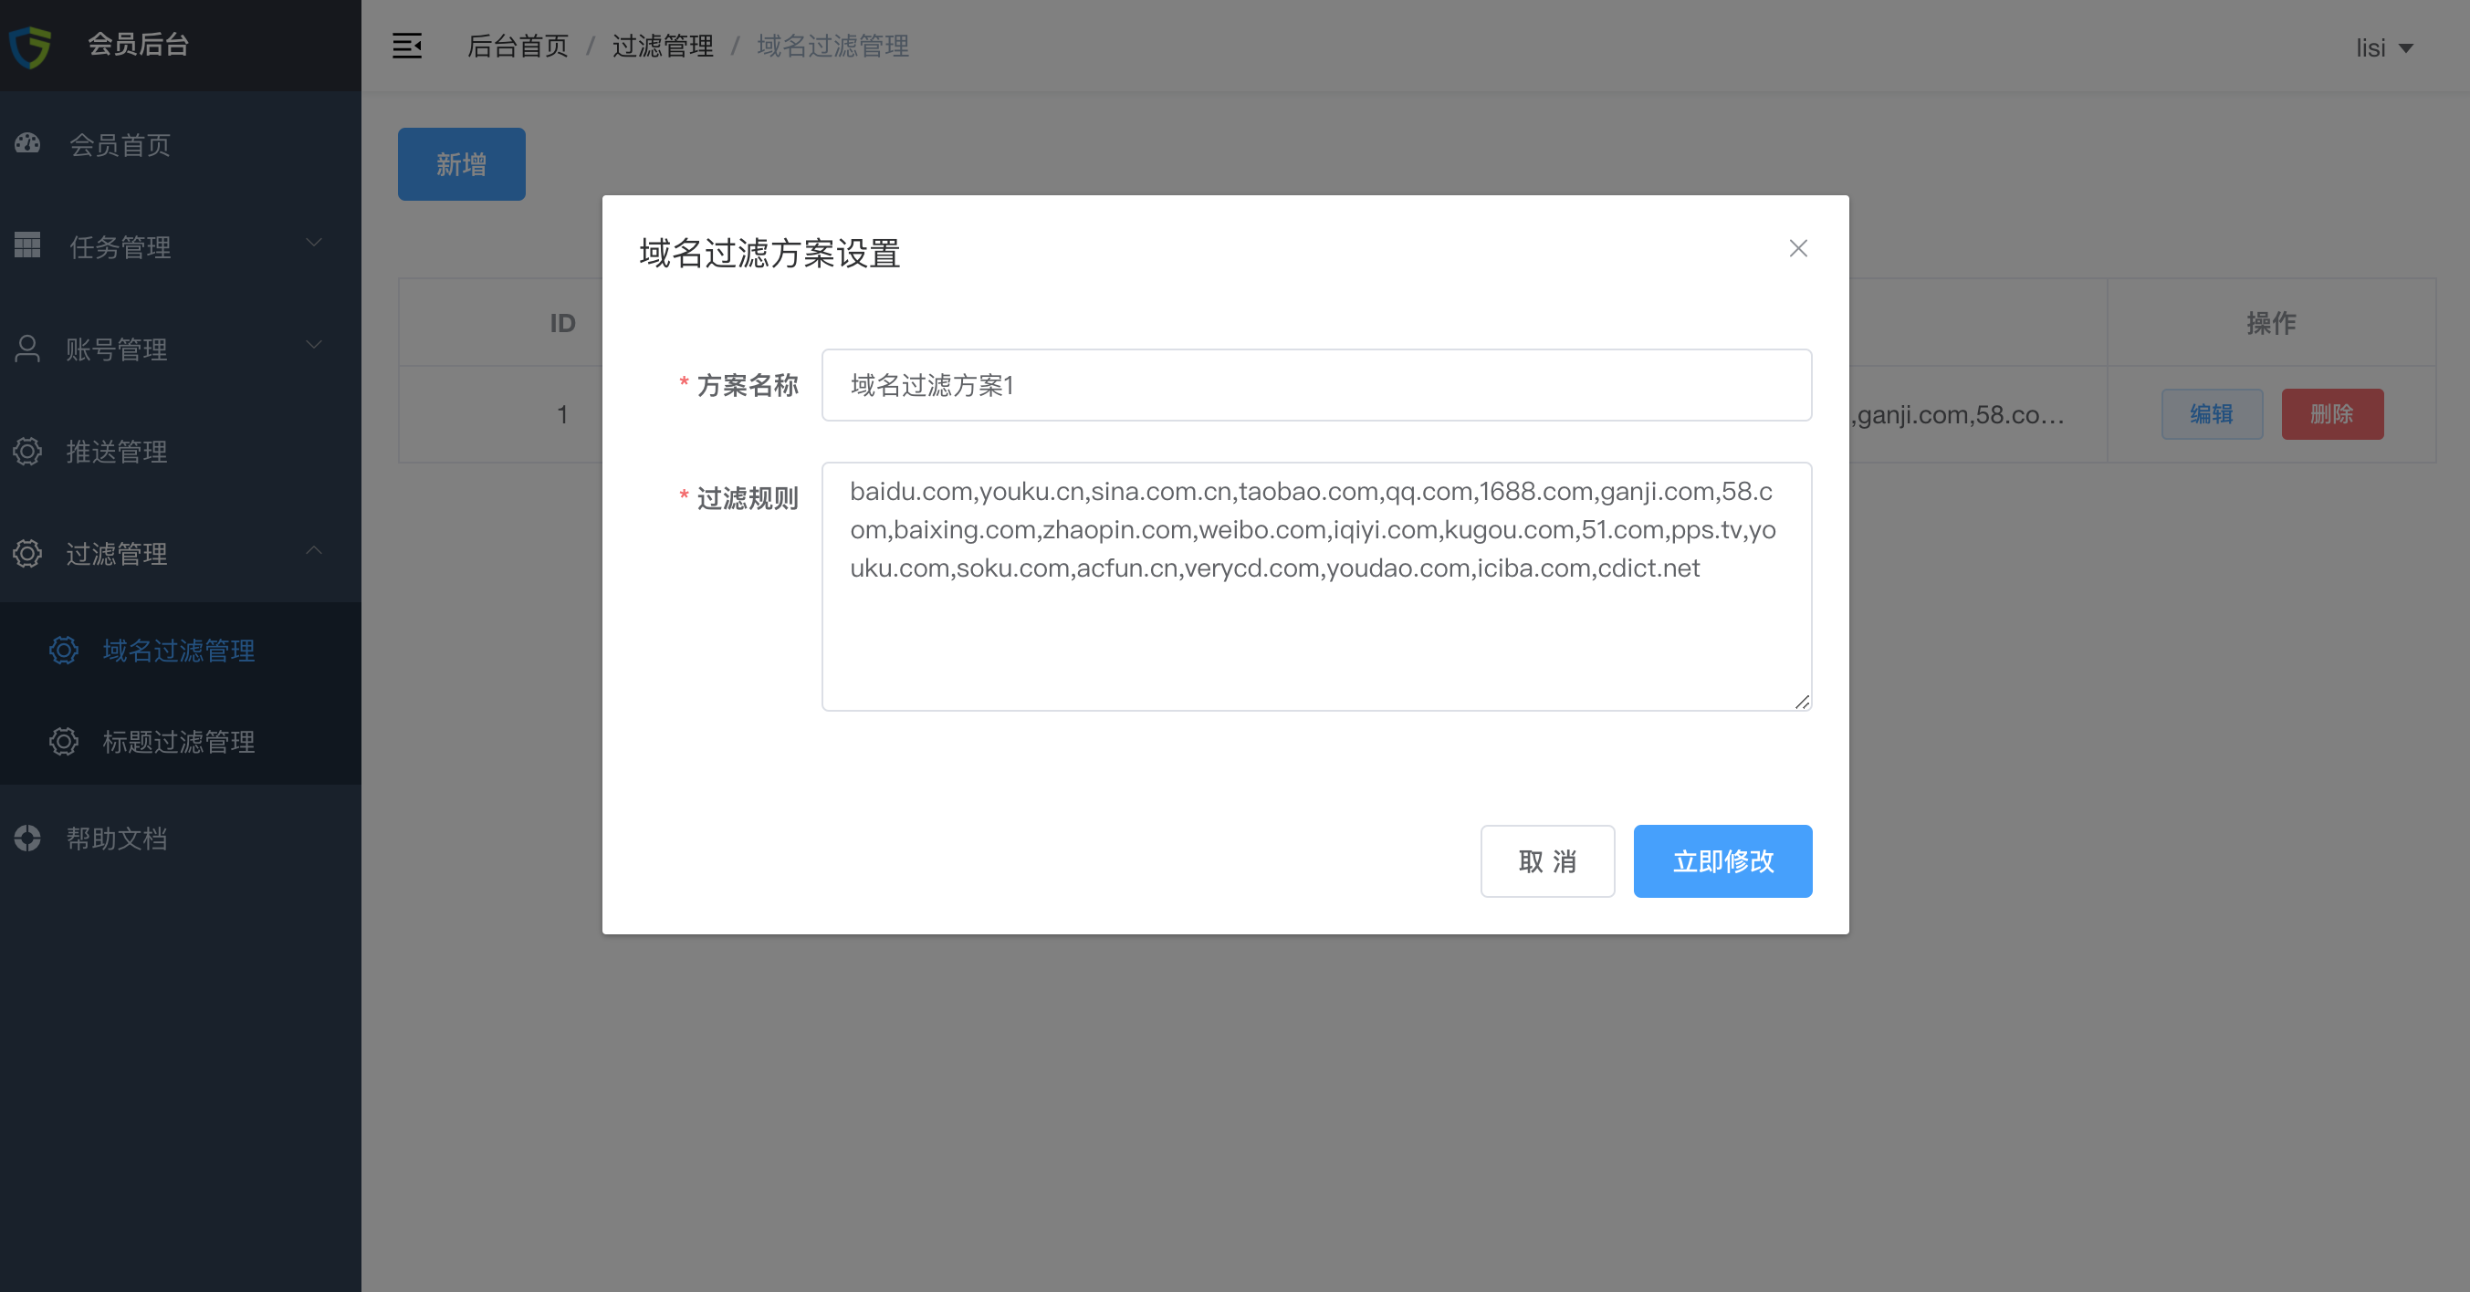Click the gear icon beside 标题过滤管理
The image size is (2470, 1292).
[64, 741]
